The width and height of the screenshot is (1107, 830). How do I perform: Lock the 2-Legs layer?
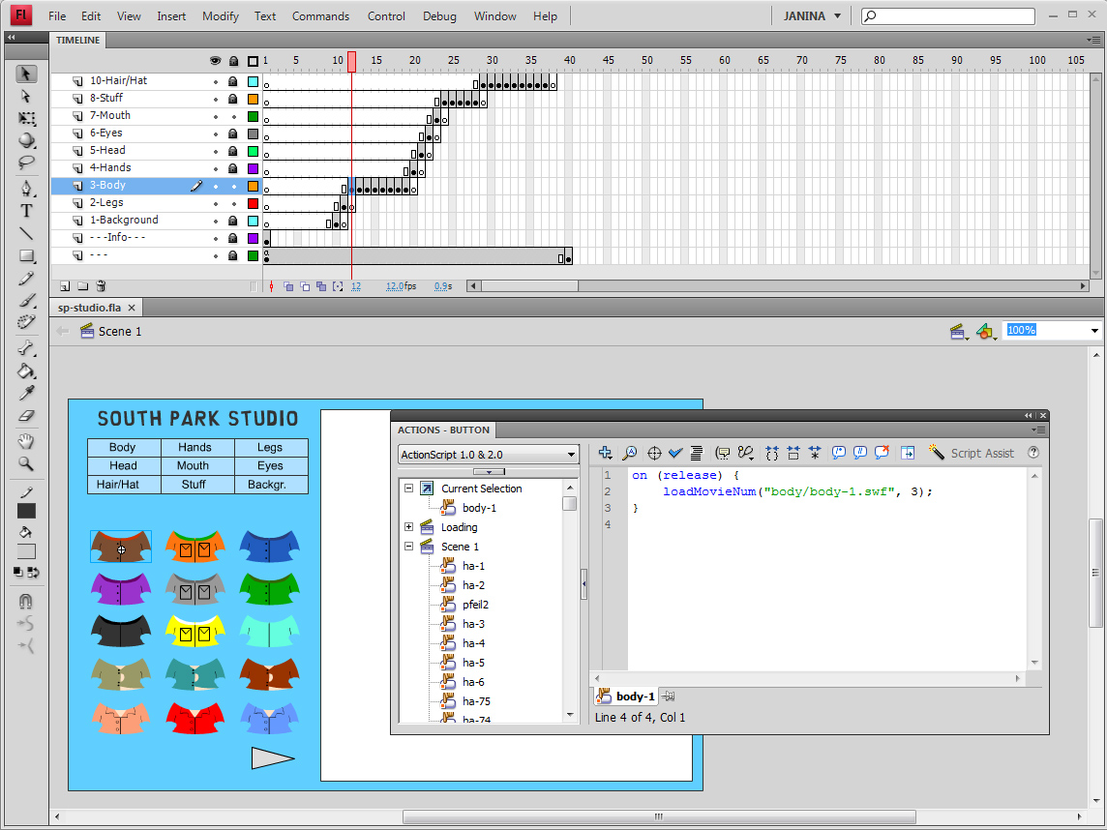[x=233, y=204]
